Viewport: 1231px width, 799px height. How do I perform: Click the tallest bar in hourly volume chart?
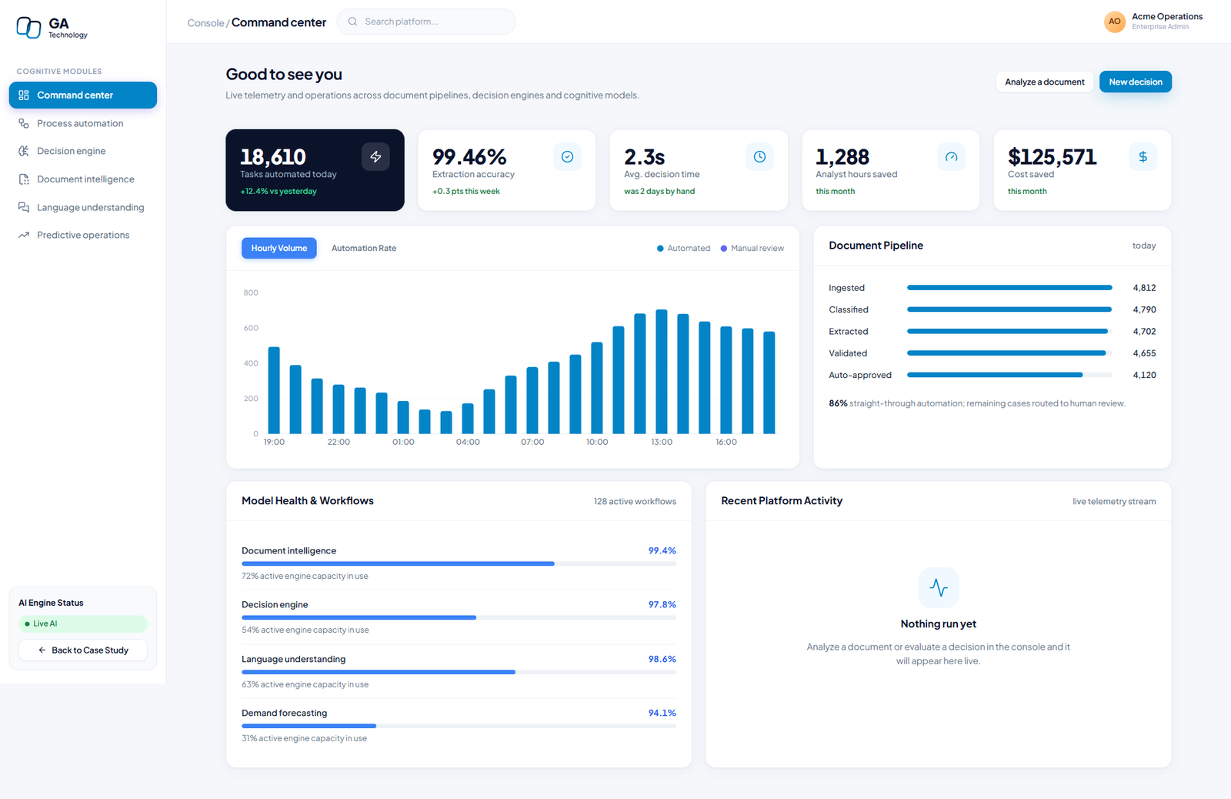[661, 372]
